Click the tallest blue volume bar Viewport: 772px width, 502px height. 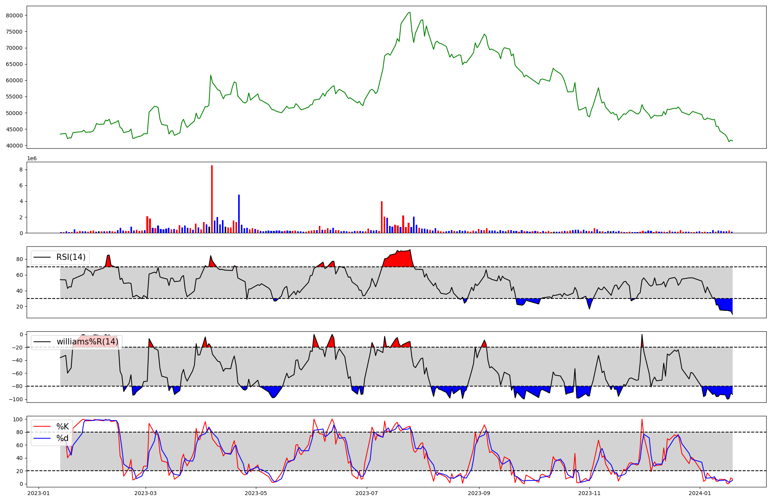[x=239, y=214]
